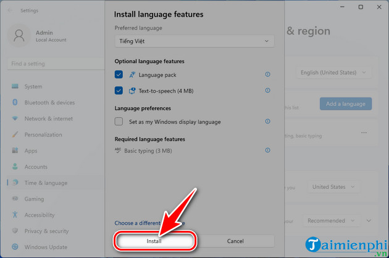This screenshot has width=389, height=258.
Task: Click the Accessibility figure icon
Action: click(15, 215)
